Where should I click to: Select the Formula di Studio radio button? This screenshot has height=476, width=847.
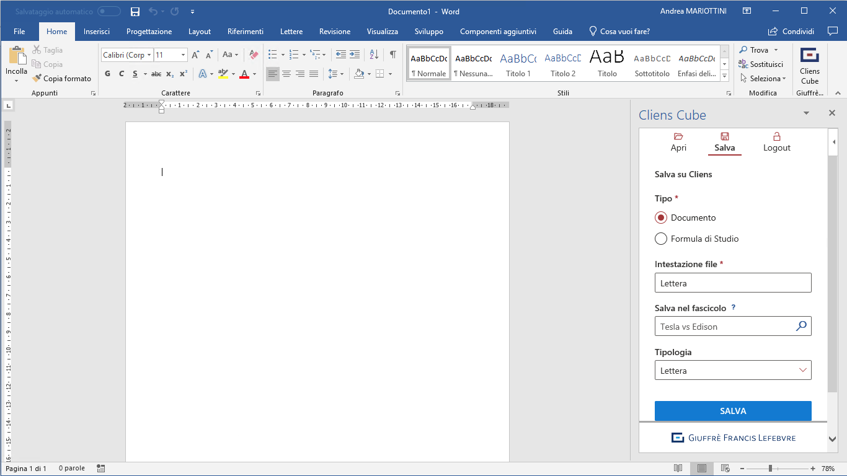point(661,239)
